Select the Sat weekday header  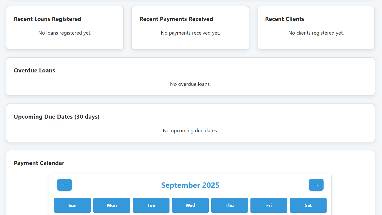(x=308, y=205)
